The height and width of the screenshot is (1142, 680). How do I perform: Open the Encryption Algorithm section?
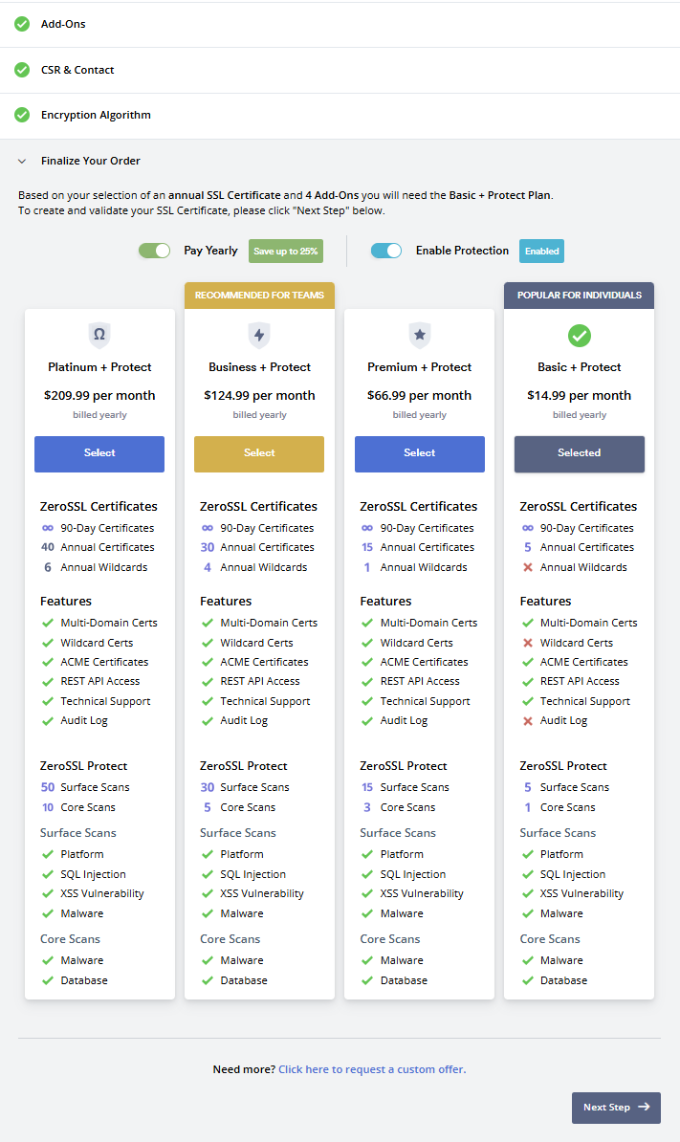tap(96, 115)
